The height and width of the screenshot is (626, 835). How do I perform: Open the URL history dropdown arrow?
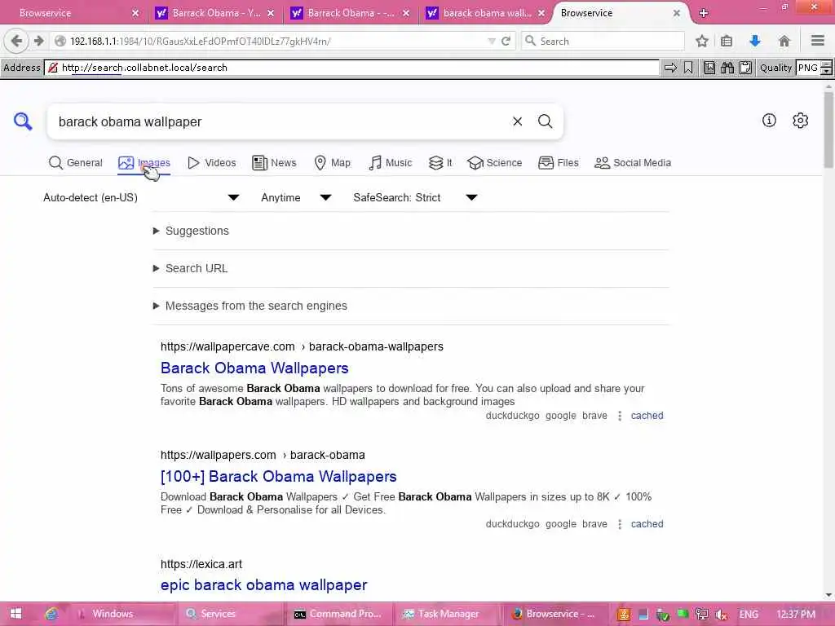[492, 41]
